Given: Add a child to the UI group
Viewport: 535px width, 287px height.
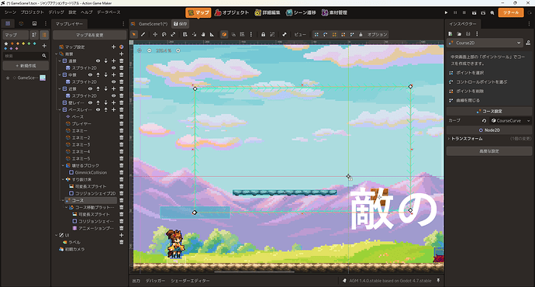Looking at the screenshot, I should pos(121,235).
